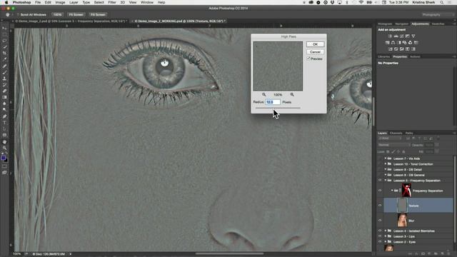Add an Invert adjustment
Image resolution: width=457 pixels, height=257 pixels.
(x=391, y=49)
